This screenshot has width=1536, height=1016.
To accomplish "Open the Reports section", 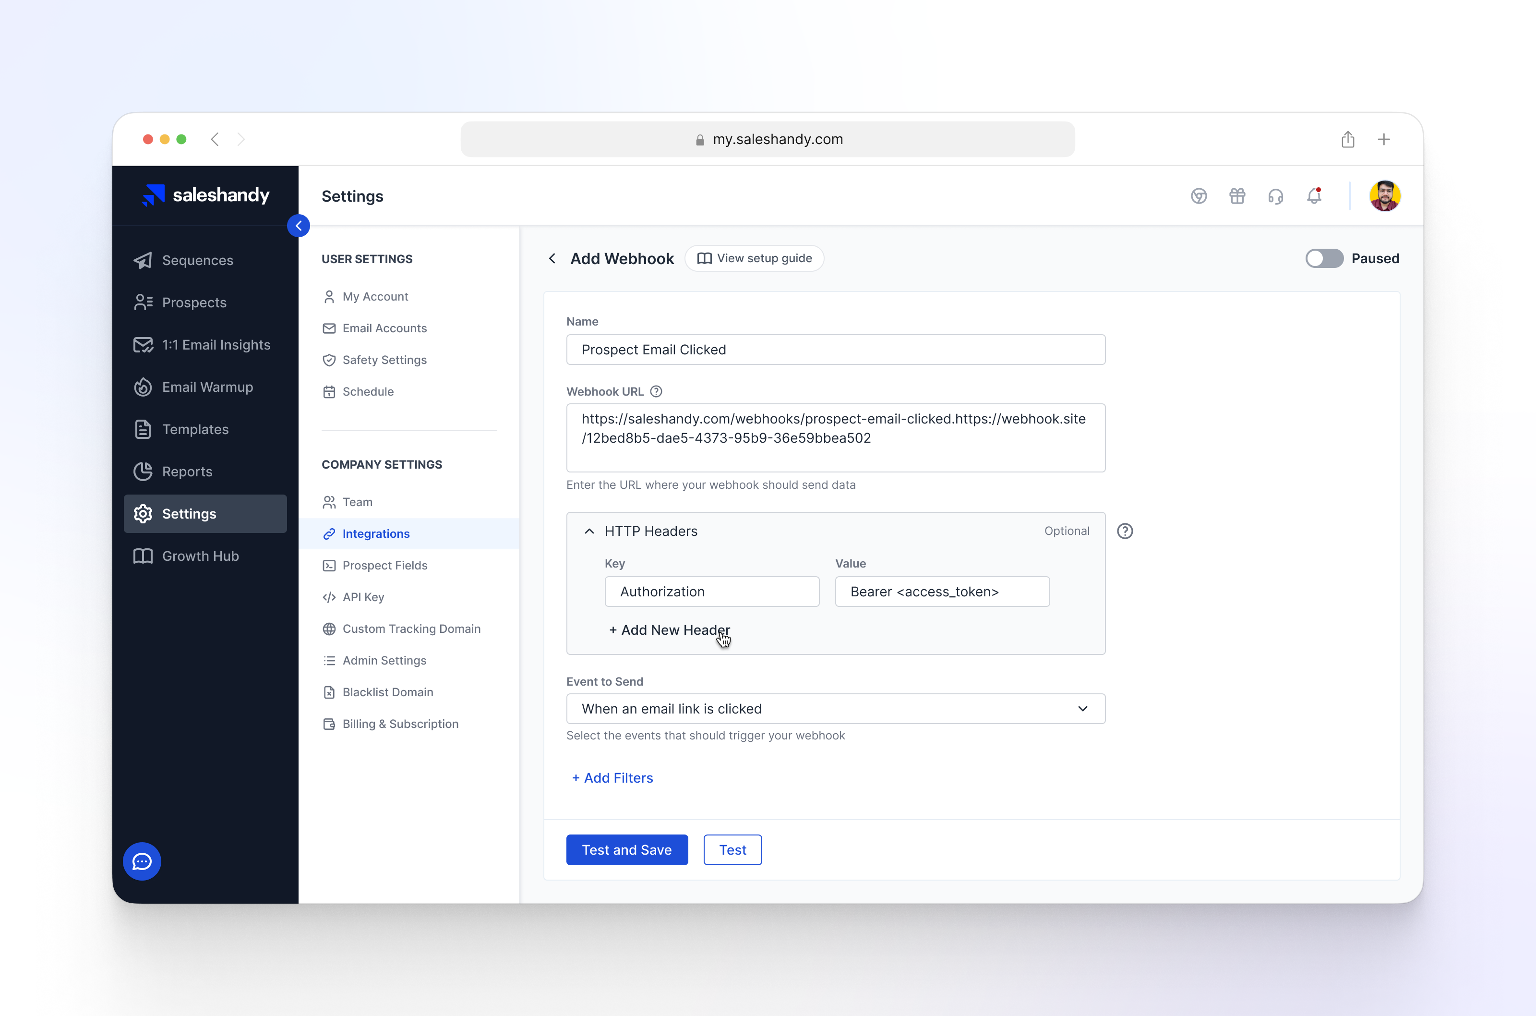I will tap(187, 471).
